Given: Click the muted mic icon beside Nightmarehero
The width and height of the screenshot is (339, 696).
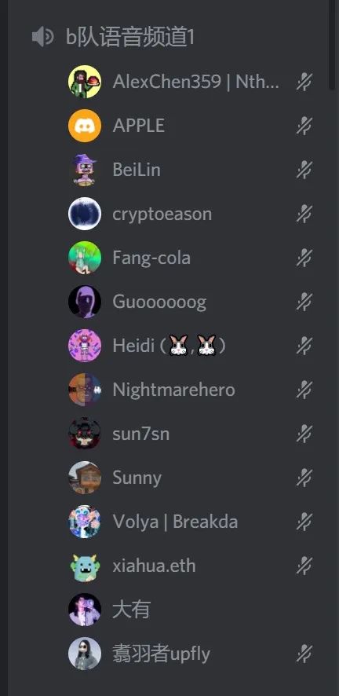Looking at the screenshot, I should pyautogui.click(x=304, y=390).
